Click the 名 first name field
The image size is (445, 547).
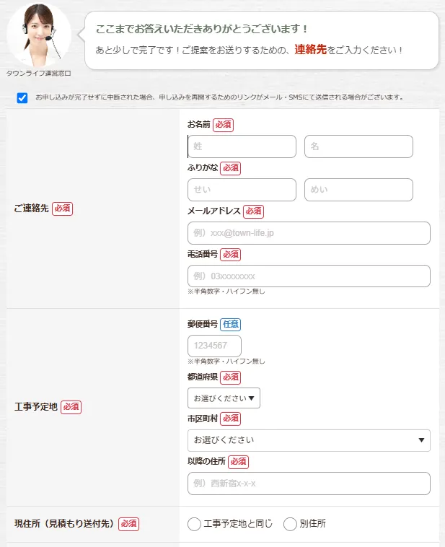(358, 146)
